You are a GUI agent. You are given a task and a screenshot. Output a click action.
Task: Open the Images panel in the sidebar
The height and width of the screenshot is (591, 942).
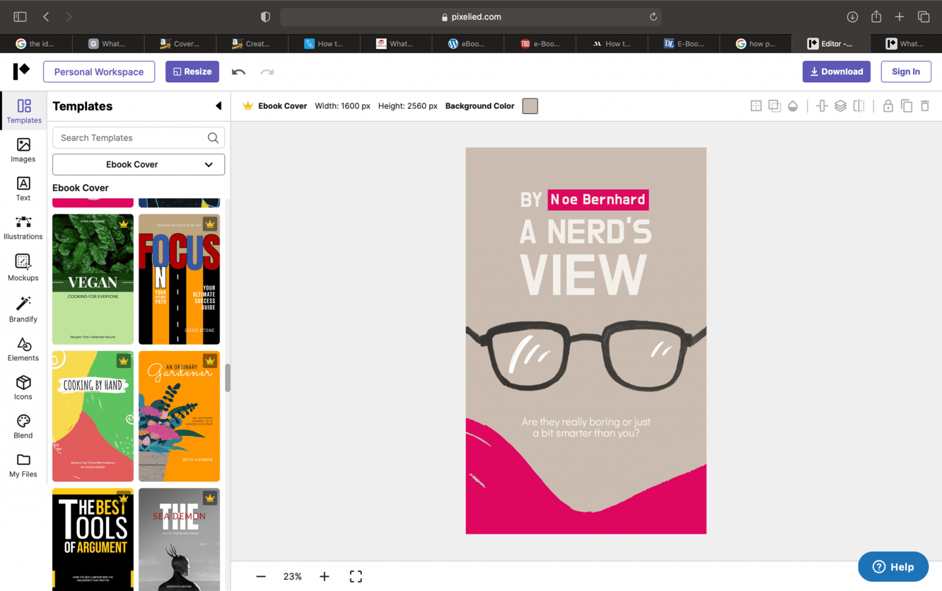(23, 150)
